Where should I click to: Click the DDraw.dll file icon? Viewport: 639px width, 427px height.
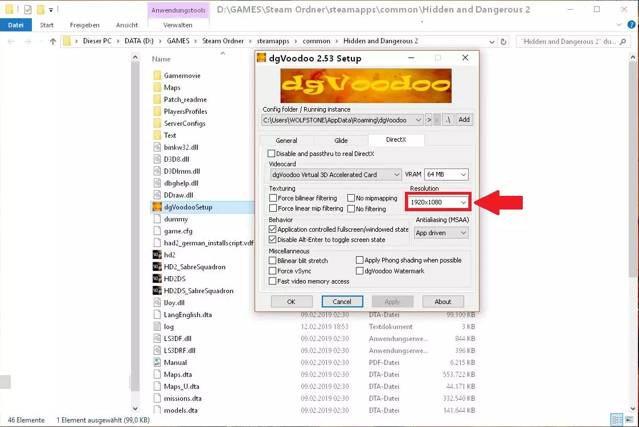coord(157,195)
